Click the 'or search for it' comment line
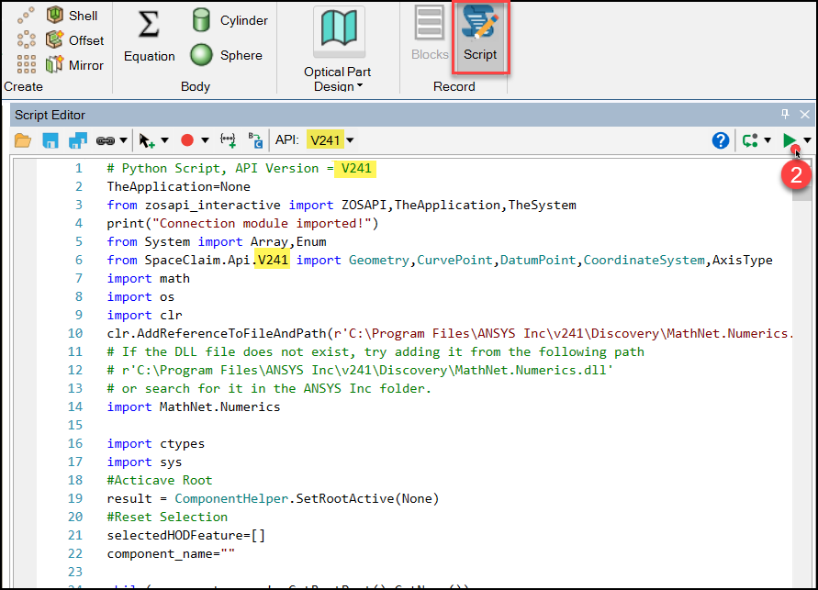The width and height of the screenshot is (818, 590). pos(269,388)
